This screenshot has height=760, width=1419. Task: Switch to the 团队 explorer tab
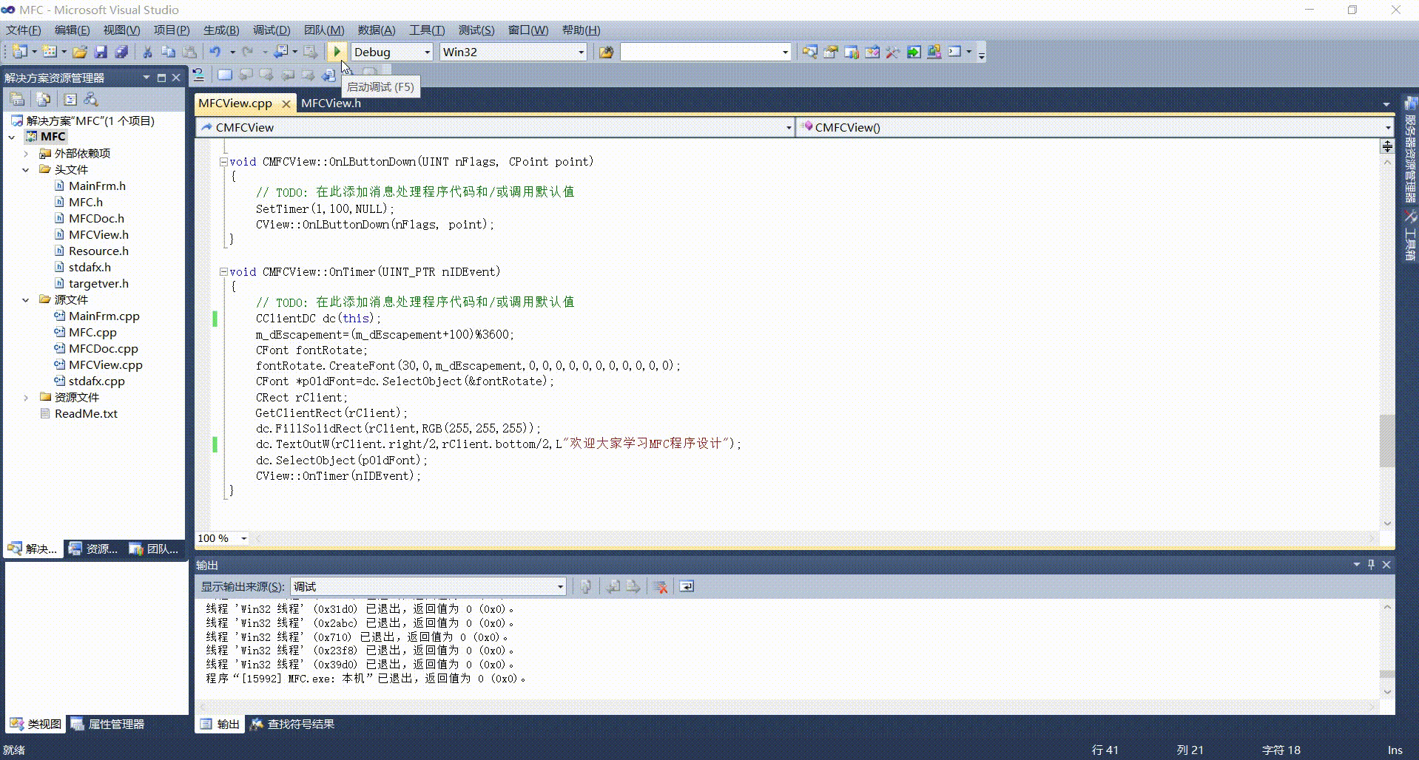(154, 549)
